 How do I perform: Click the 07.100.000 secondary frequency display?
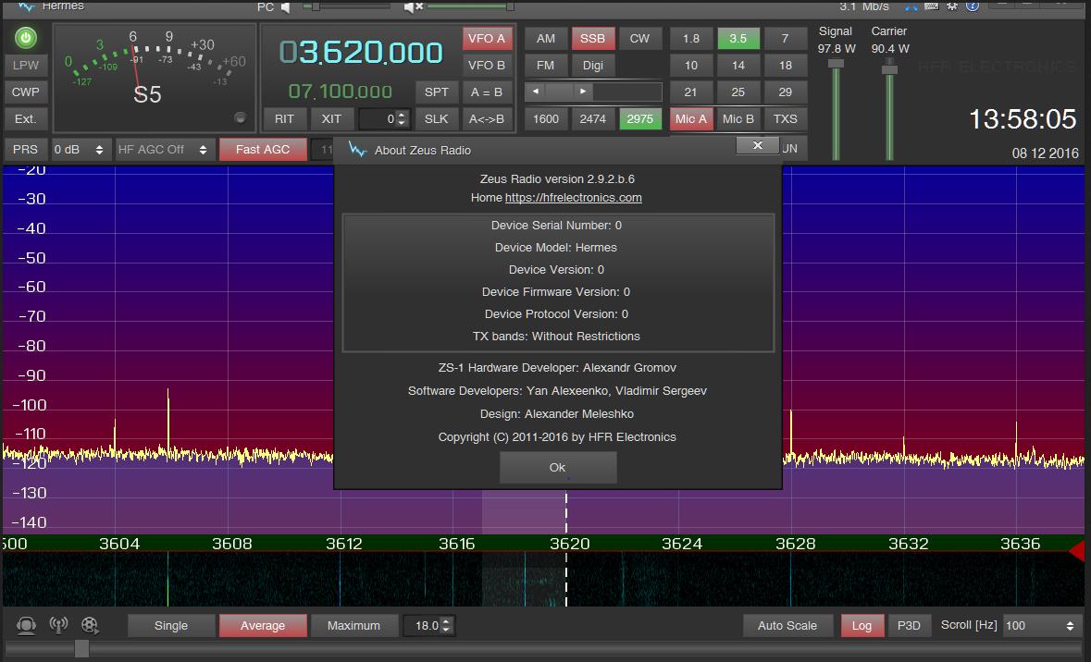pyautogui.click(x=341, y=92)
